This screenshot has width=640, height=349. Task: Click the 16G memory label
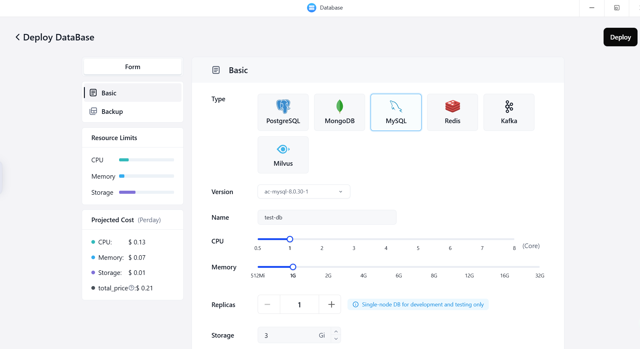click(x=505, y=276)
